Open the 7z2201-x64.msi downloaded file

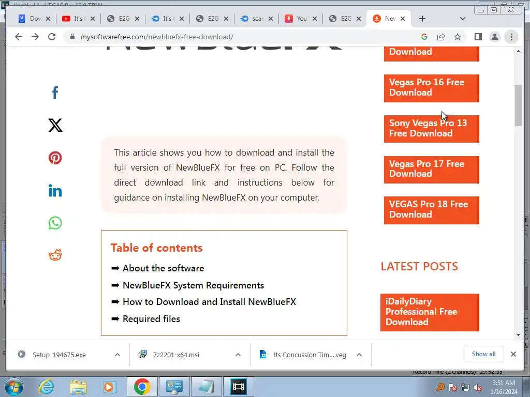point(176,355)
